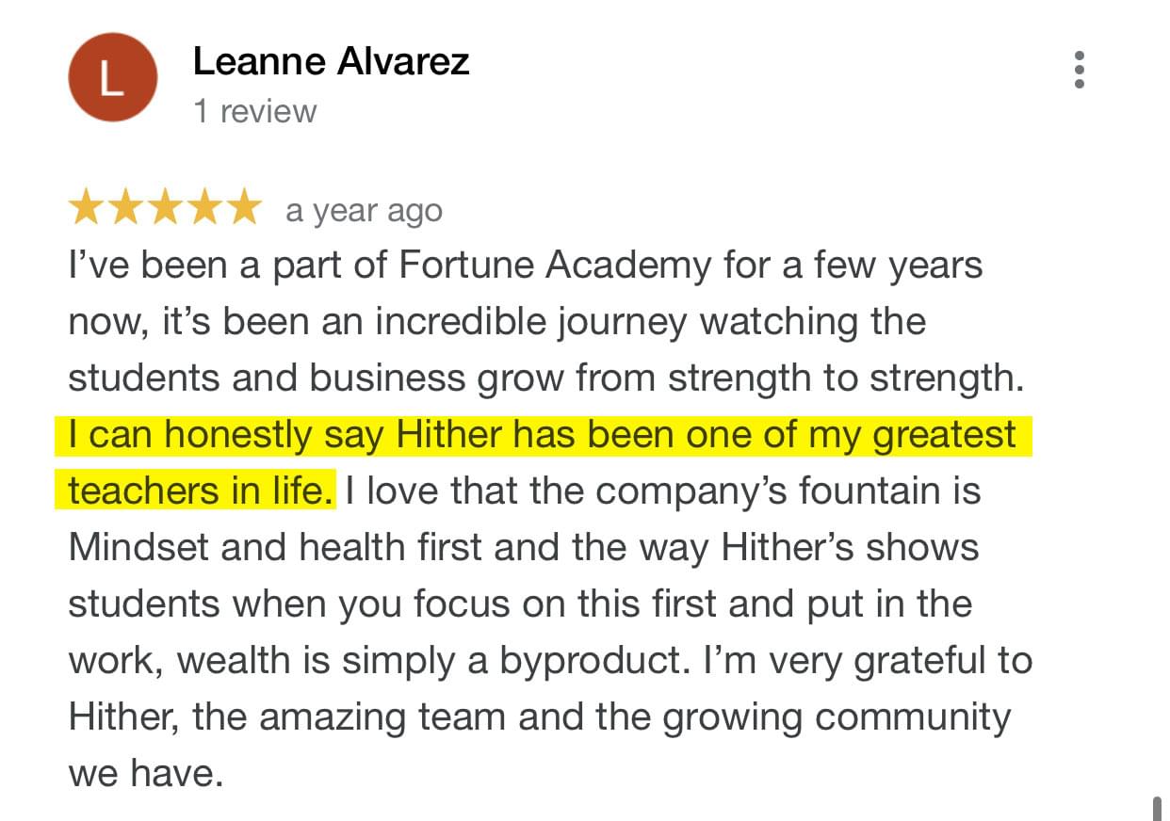The height and width of the screenshot is (821, 1170).
Task: Click the phrase "incredible journey" in the review
Action: pos(531,322)
